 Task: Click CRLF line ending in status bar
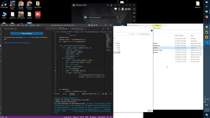tap(87, 117)
